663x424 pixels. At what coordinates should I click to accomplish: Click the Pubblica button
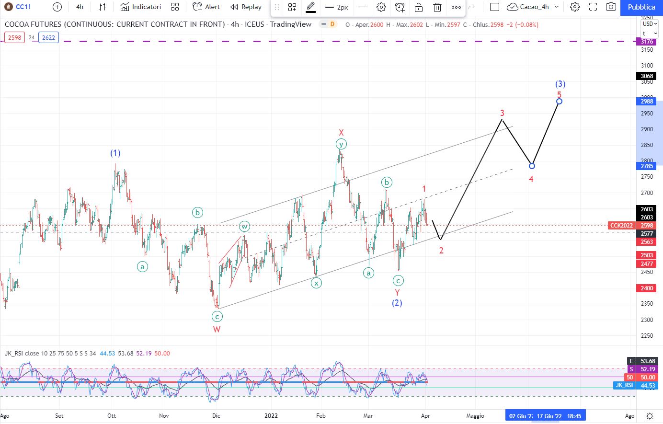[x=641, y=7]
